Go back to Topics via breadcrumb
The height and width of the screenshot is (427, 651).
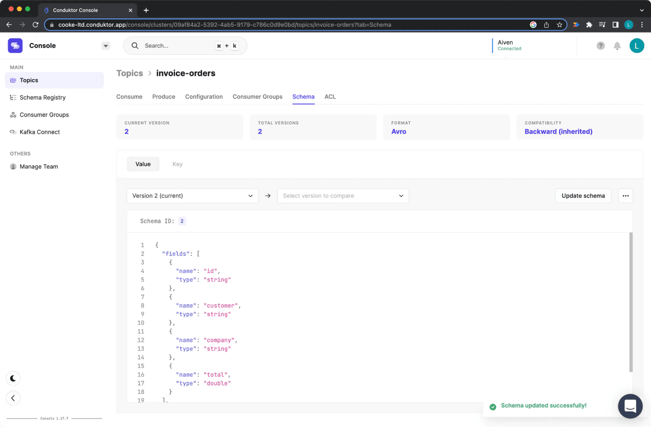click(129, 73)
